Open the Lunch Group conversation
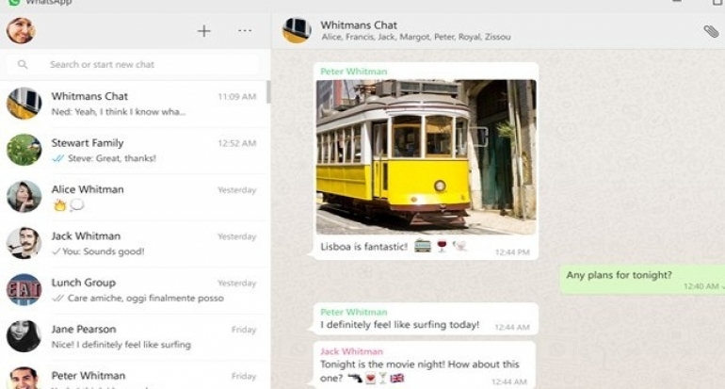 click(x=133, y=290)
